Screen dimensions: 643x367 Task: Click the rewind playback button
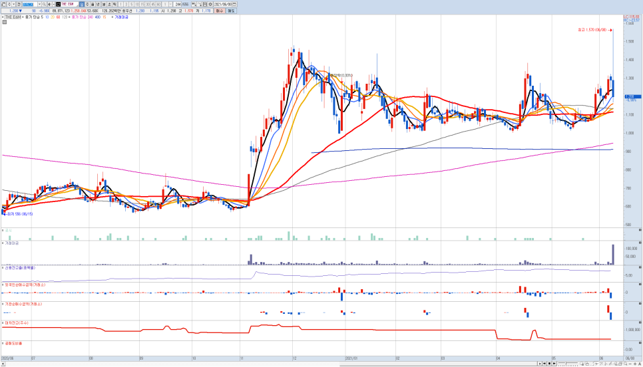point(544,364)
